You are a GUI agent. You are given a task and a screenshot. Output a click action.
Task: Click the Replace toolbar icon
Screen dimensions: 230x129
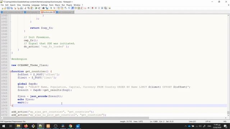coord(47,8)
